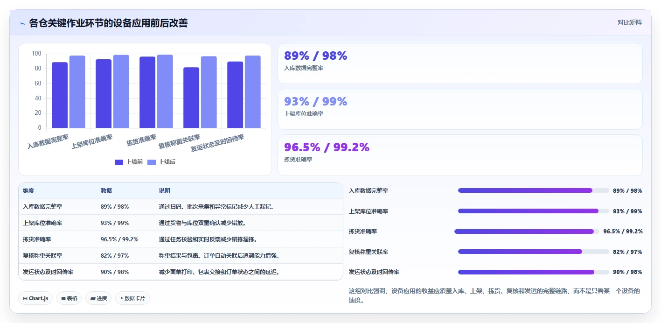Viewport: 661px width, 323px height.
Task: Click the 表格 chip
Action: [x=69, y=298]
